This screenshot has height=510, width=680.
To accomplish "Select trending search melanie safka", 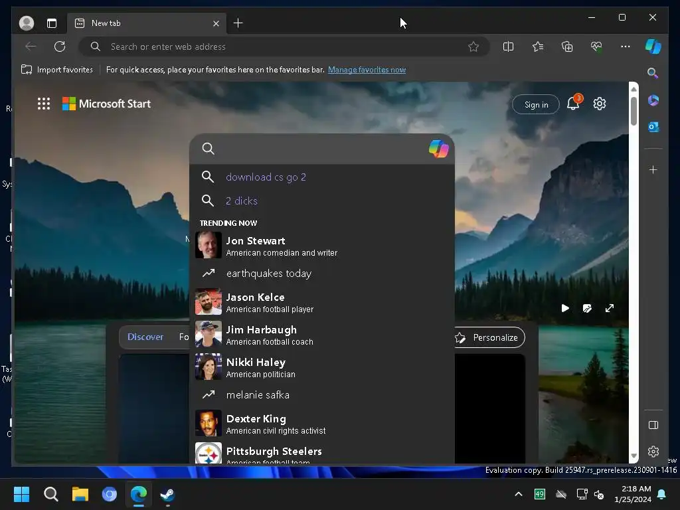I will pos(322,395).
